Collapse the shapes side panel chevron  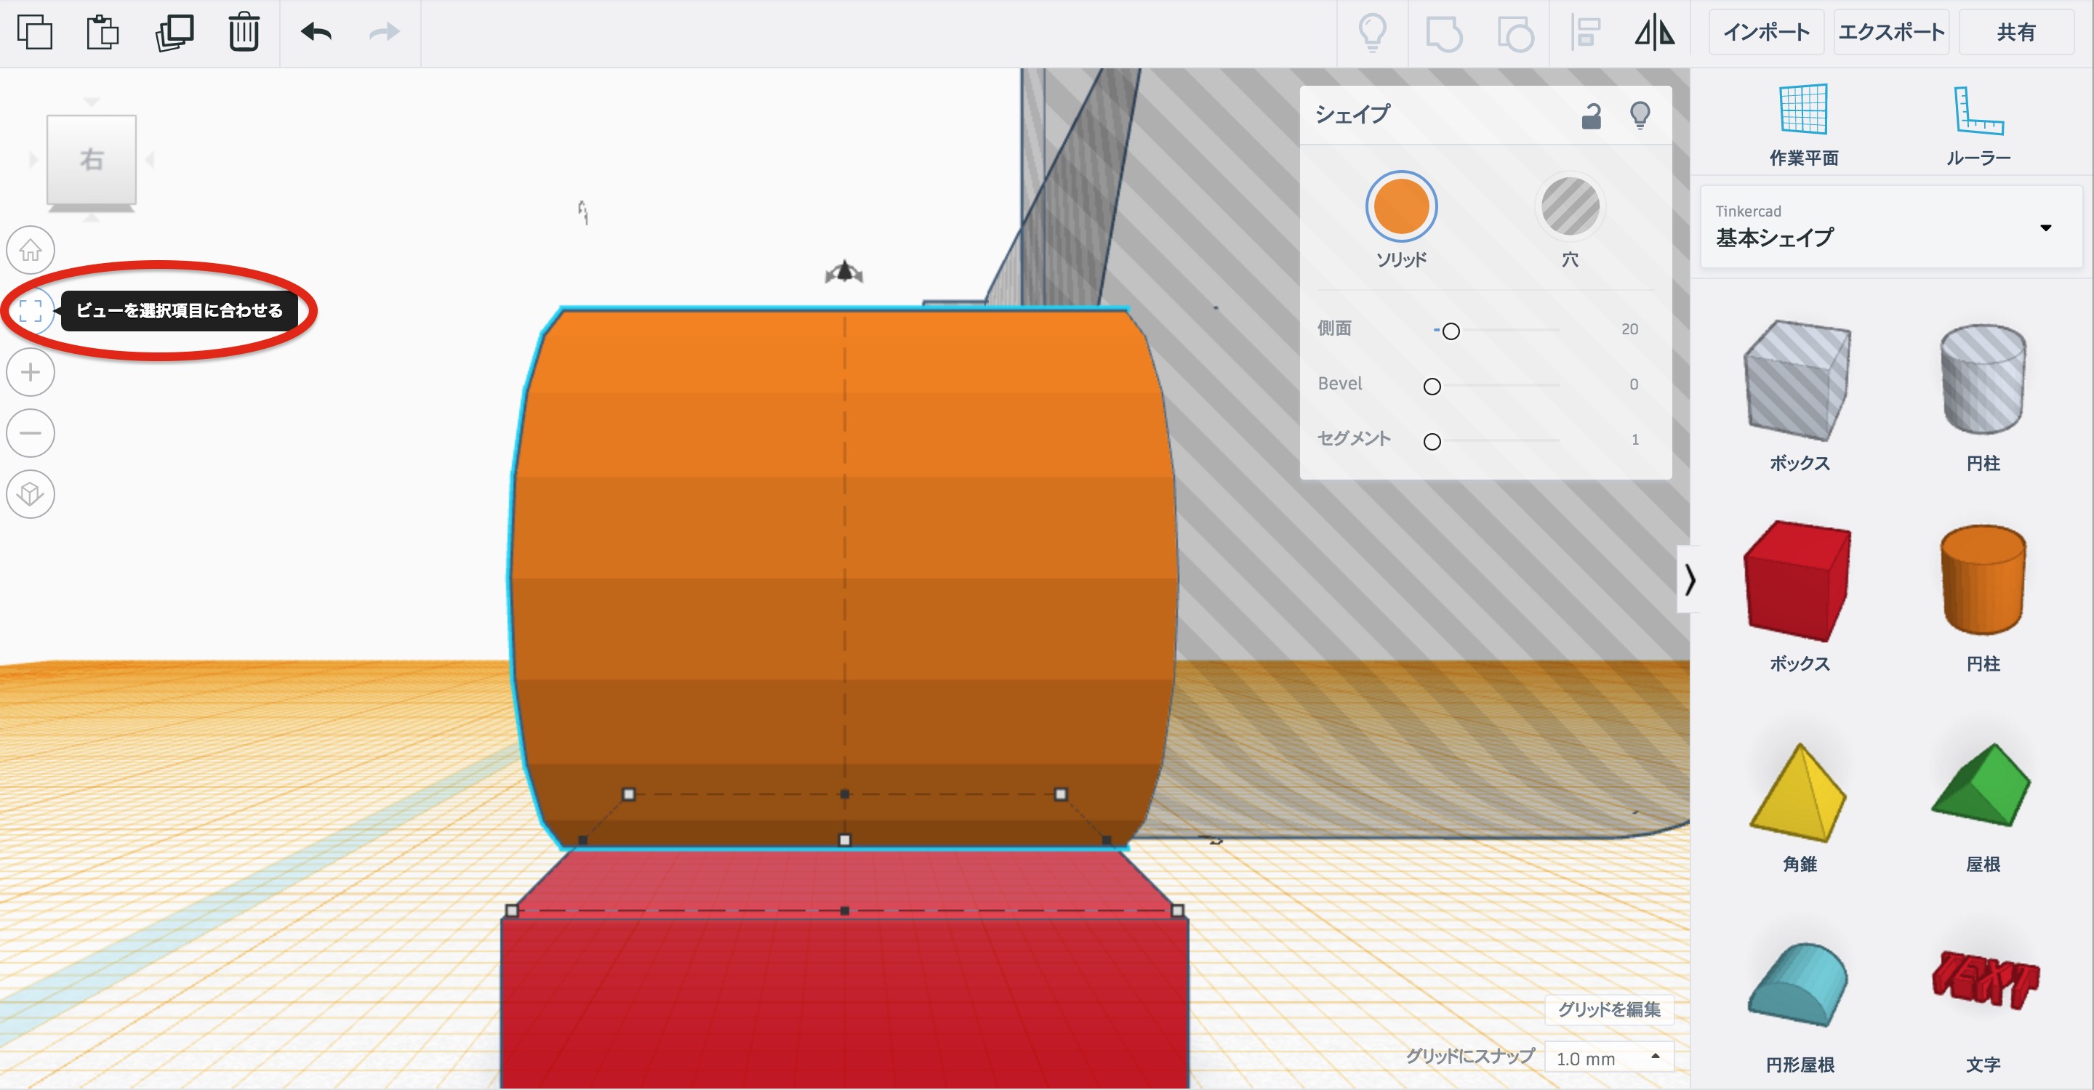1689,579
